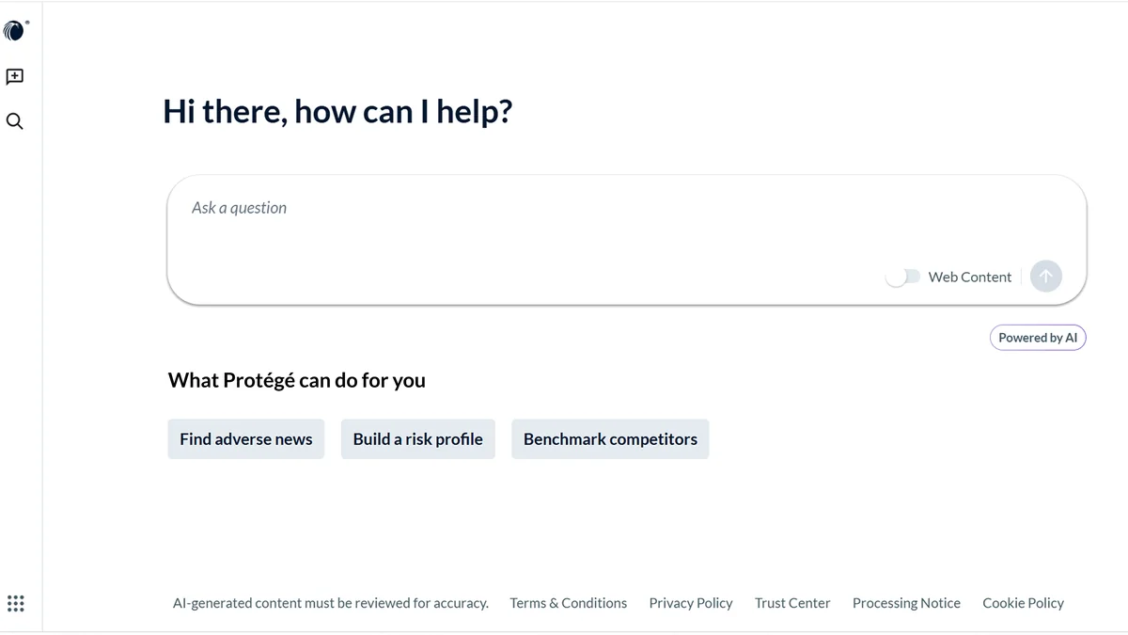The width and height of the screenshot is (1128, 635).
Task: Toggle the Web Content switch
Action: coord(903,277)
